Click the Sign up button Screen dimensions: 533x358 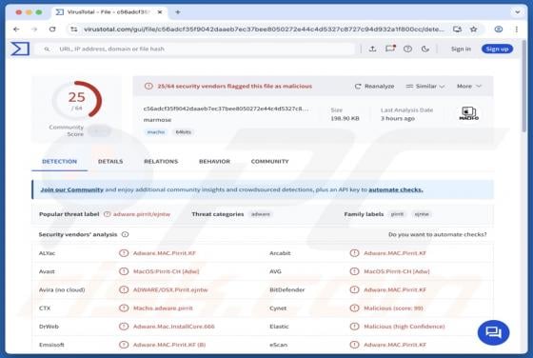coord(497,49)
